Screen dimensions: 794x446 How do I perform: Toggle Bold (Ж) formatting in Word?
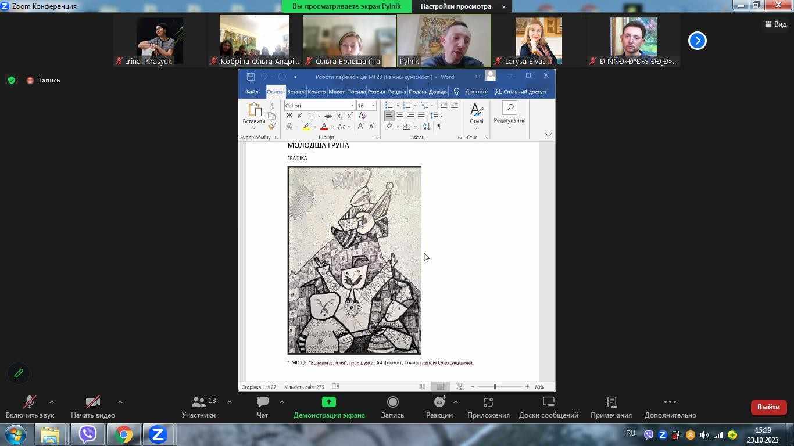289,116
